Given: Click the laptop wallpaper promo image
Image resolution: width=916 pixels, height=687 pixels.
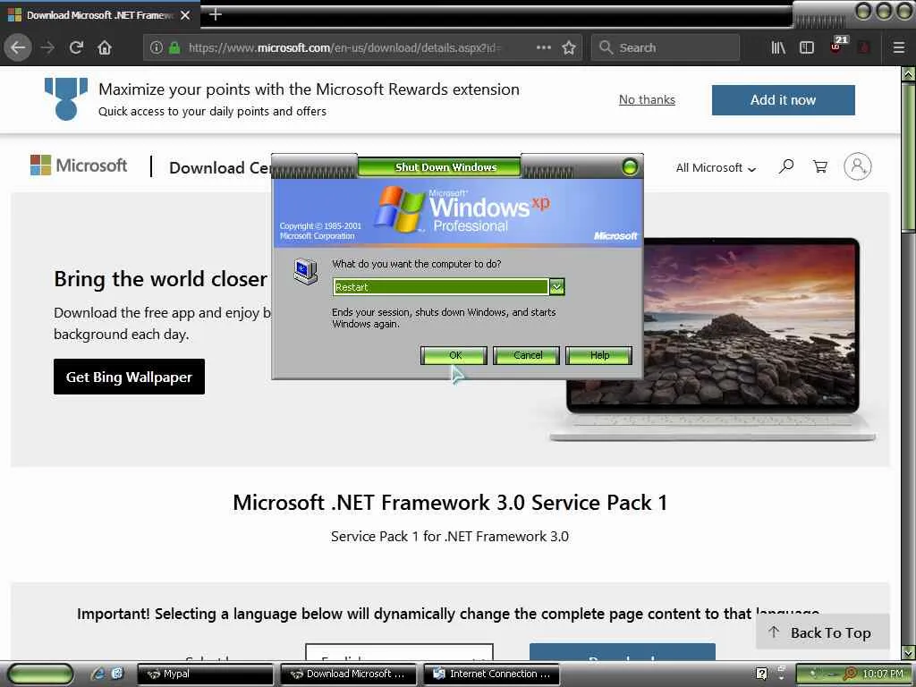Looking at the screenshot, I should (x=751, y=339).
